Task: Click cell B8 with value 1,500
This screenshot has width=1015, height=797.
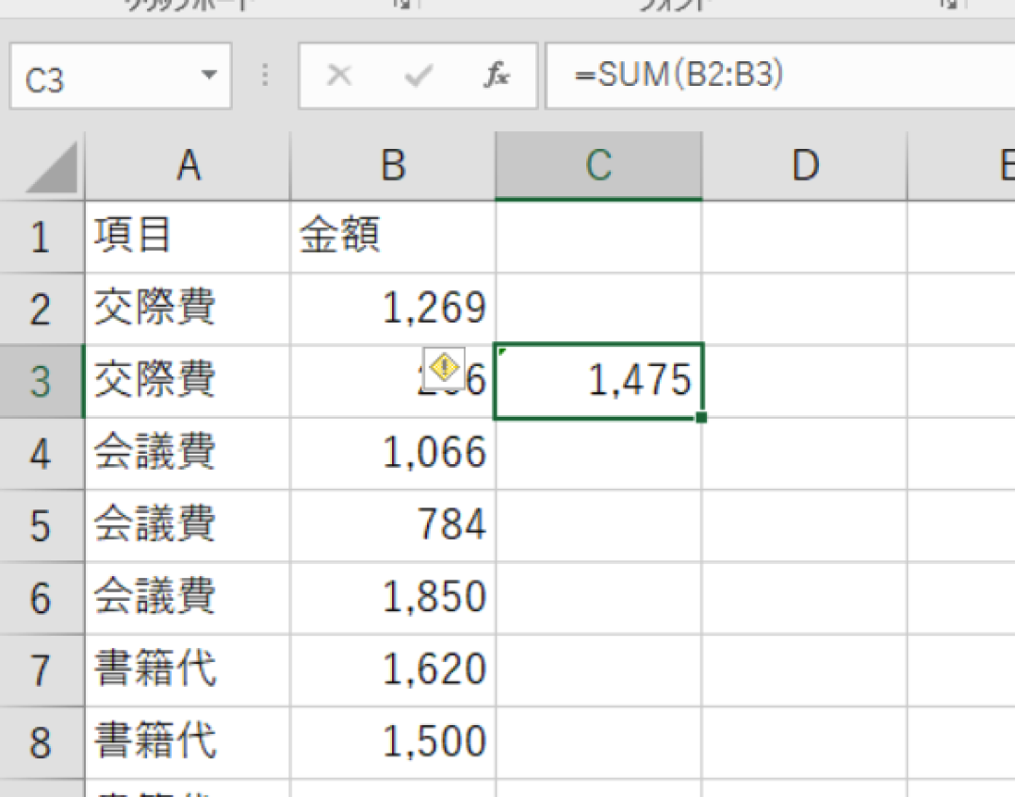Action: pos(393,742)
